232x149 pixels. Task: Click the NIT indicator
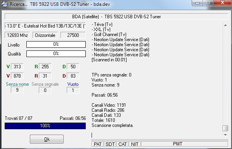[135, 144]
